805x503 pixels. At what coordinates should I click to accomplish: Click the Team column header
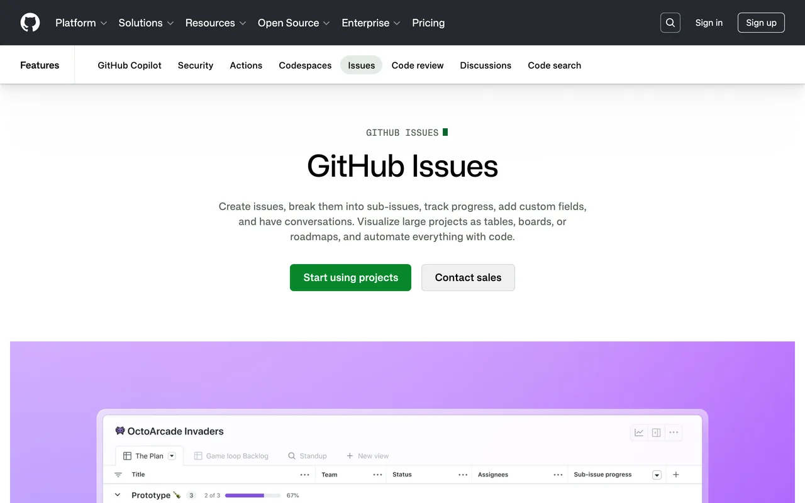coord(330,475)
